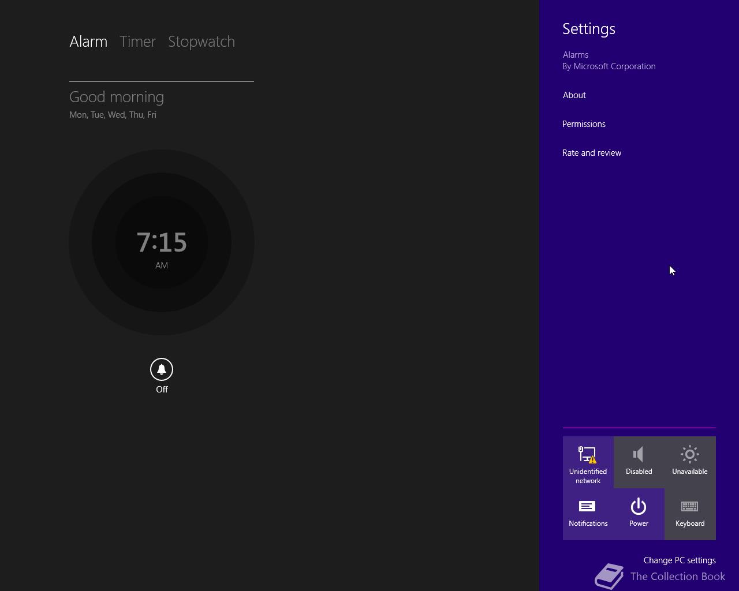Switch to the Stopwatch tab
739x591 pixels.
pos(201,42)
